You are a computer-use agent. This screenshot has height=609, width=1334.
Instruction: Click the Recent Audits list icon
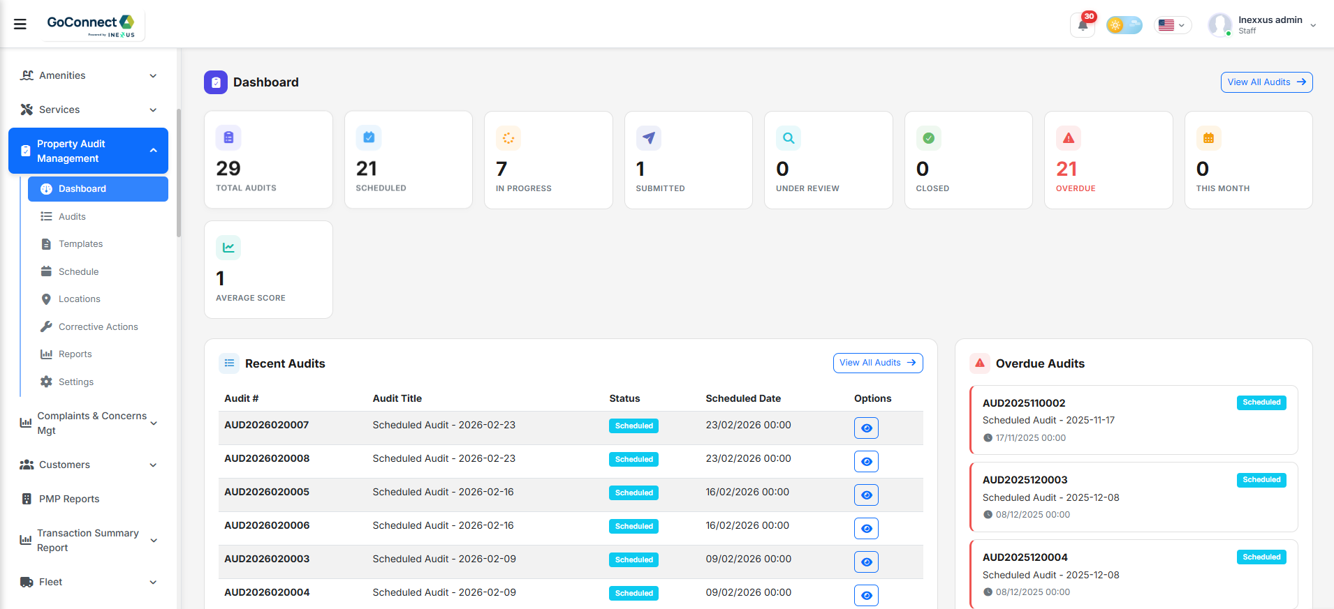point(229,363)
